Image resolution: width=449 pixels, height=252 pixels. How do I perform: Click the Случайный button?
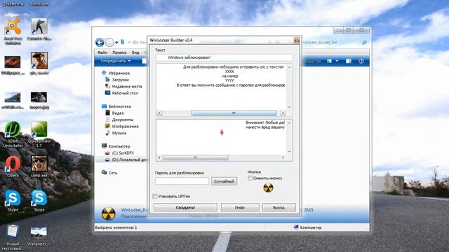pyautogui.click(x=224, y=181)
